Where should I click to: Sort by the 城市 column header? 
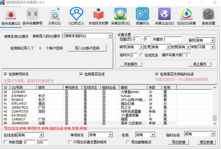(x=50, y=88)
